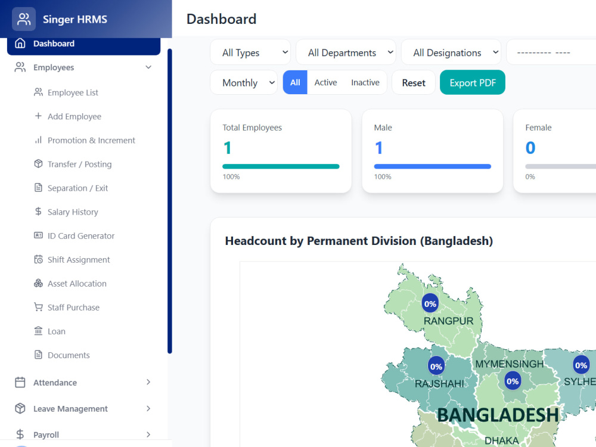Click the Promotion & Increment bar chart icon
596x447 pixels.
pyautogui.click(x=38, y=140)
